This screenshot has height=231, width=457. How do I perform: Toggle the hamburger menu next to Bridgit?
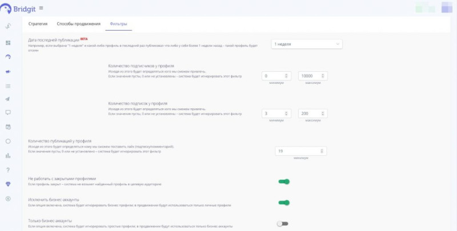coord(41,8)
